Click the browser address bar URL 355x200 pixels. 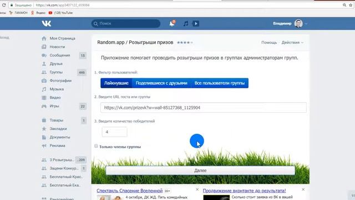[63, 5]
